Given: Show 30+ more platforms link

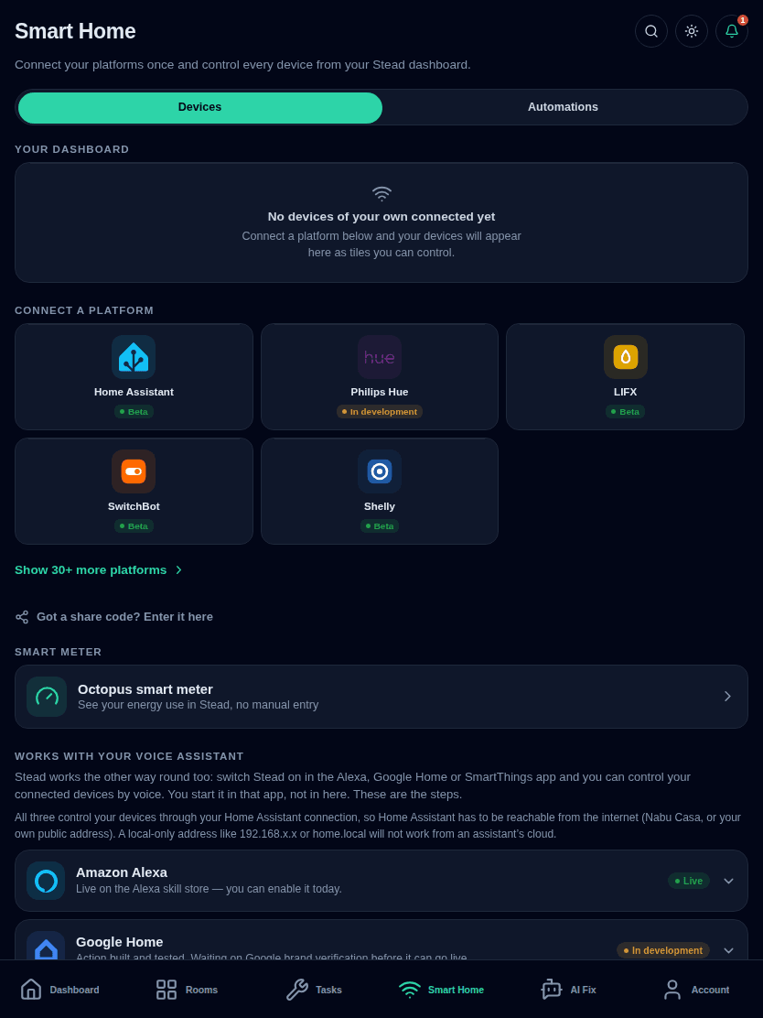Looking at the screenshot, I should (99, 570).
